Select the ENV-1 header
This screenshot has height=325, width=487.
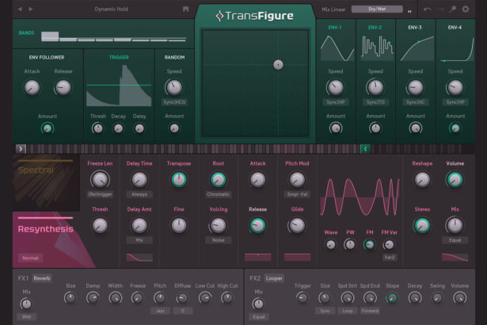(x=335, y=28)
